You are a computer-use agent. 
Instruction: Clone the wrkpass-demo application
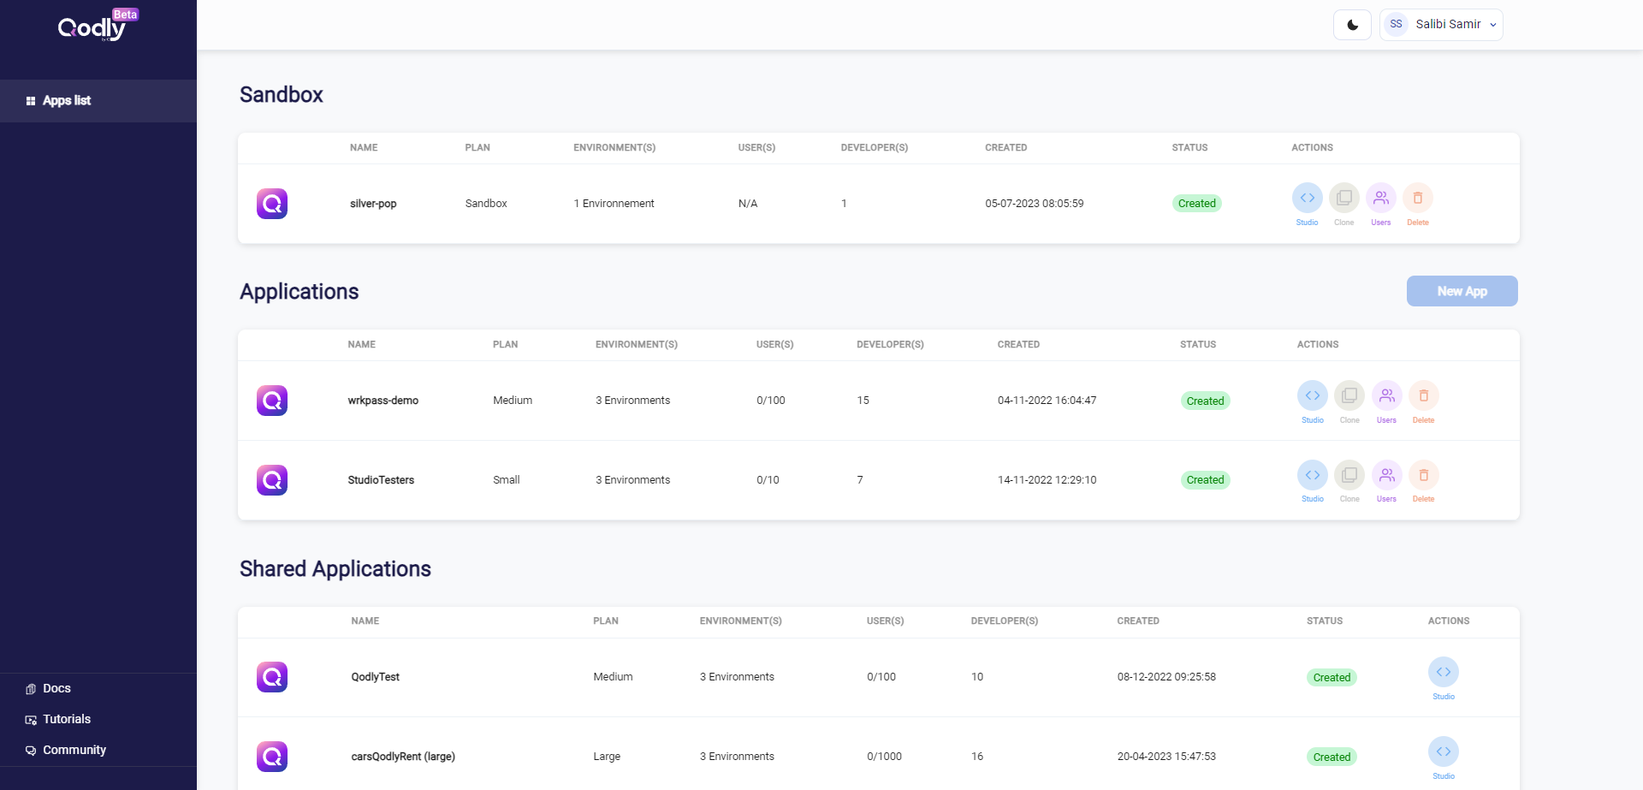1349,395
